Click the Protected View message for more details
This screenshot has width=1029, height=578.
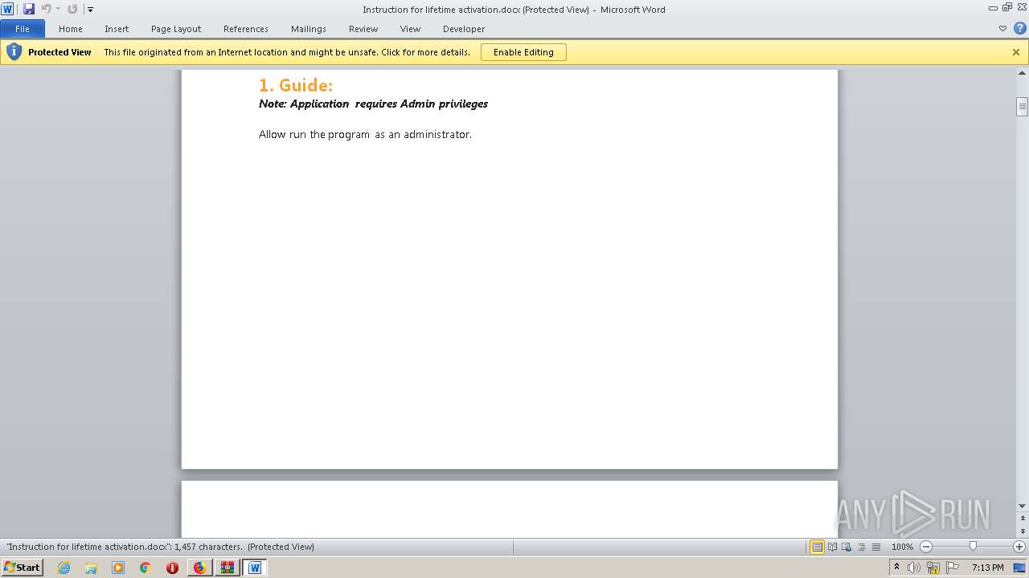coord(287,52)
